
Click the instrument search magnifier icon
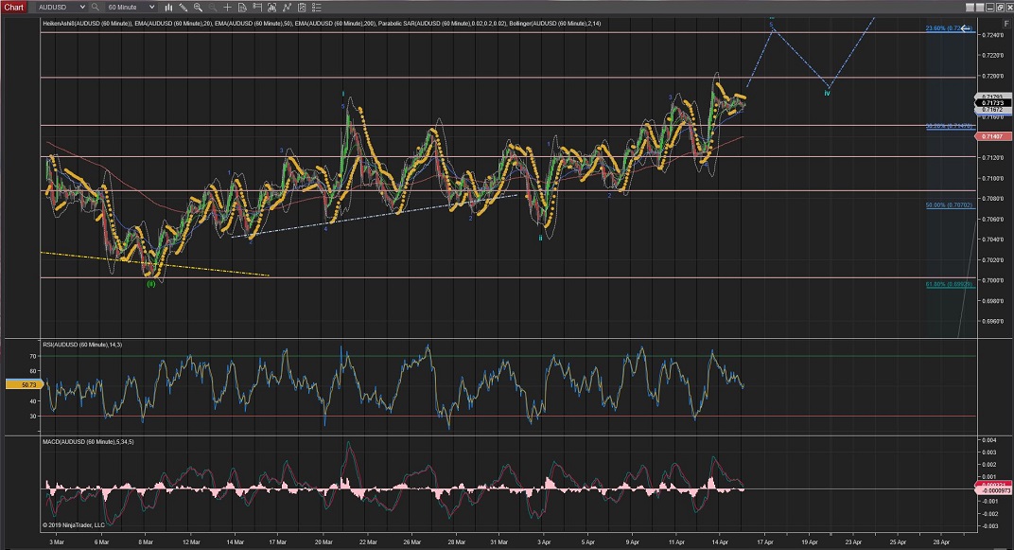point(95,7)
